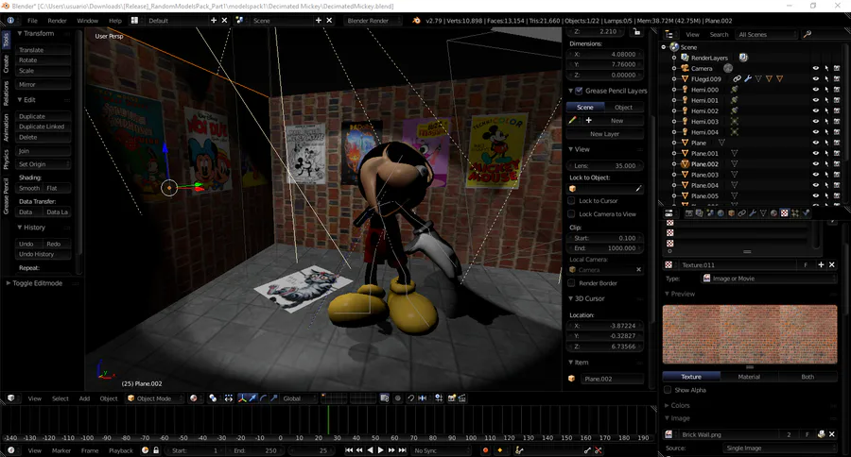
Task: Toggle Plane.004 renderability camera icon
Action: click(x=837, y=185)
